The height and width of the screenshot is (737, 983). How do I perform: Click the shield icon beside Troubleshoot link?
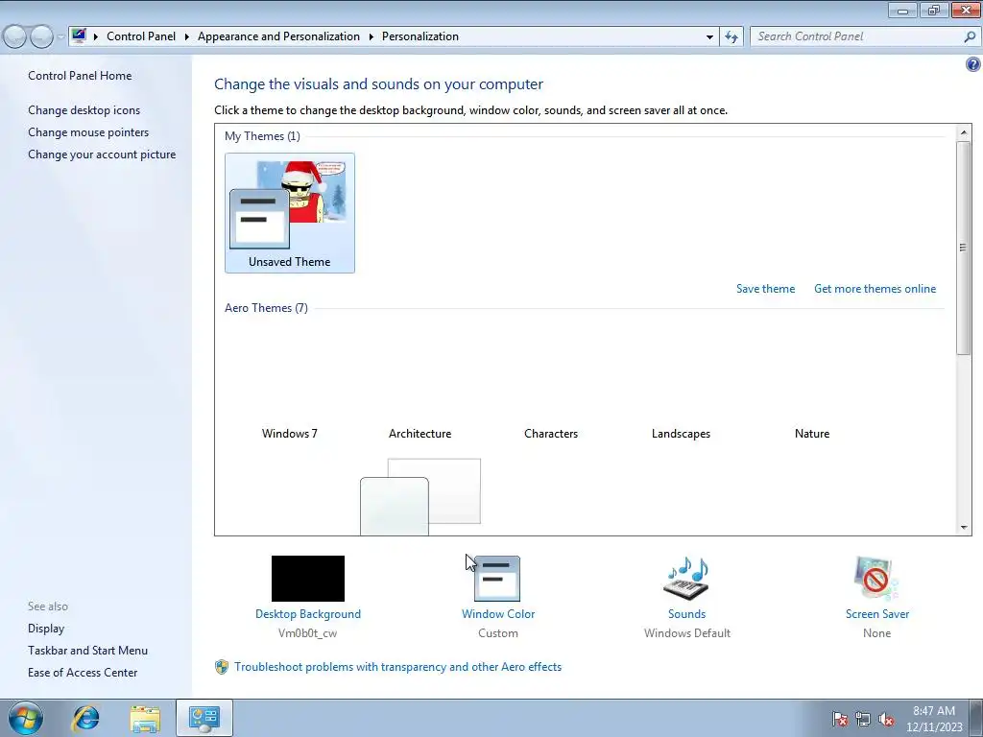(222, 667)
